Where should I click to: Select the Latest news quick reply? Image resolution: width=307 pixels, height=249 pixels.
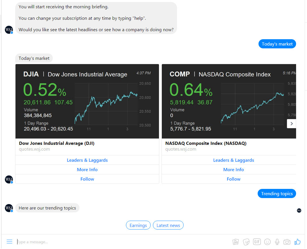168,225
